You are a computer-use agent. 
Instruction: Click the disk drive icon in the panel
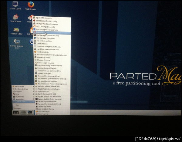[23, 112]
